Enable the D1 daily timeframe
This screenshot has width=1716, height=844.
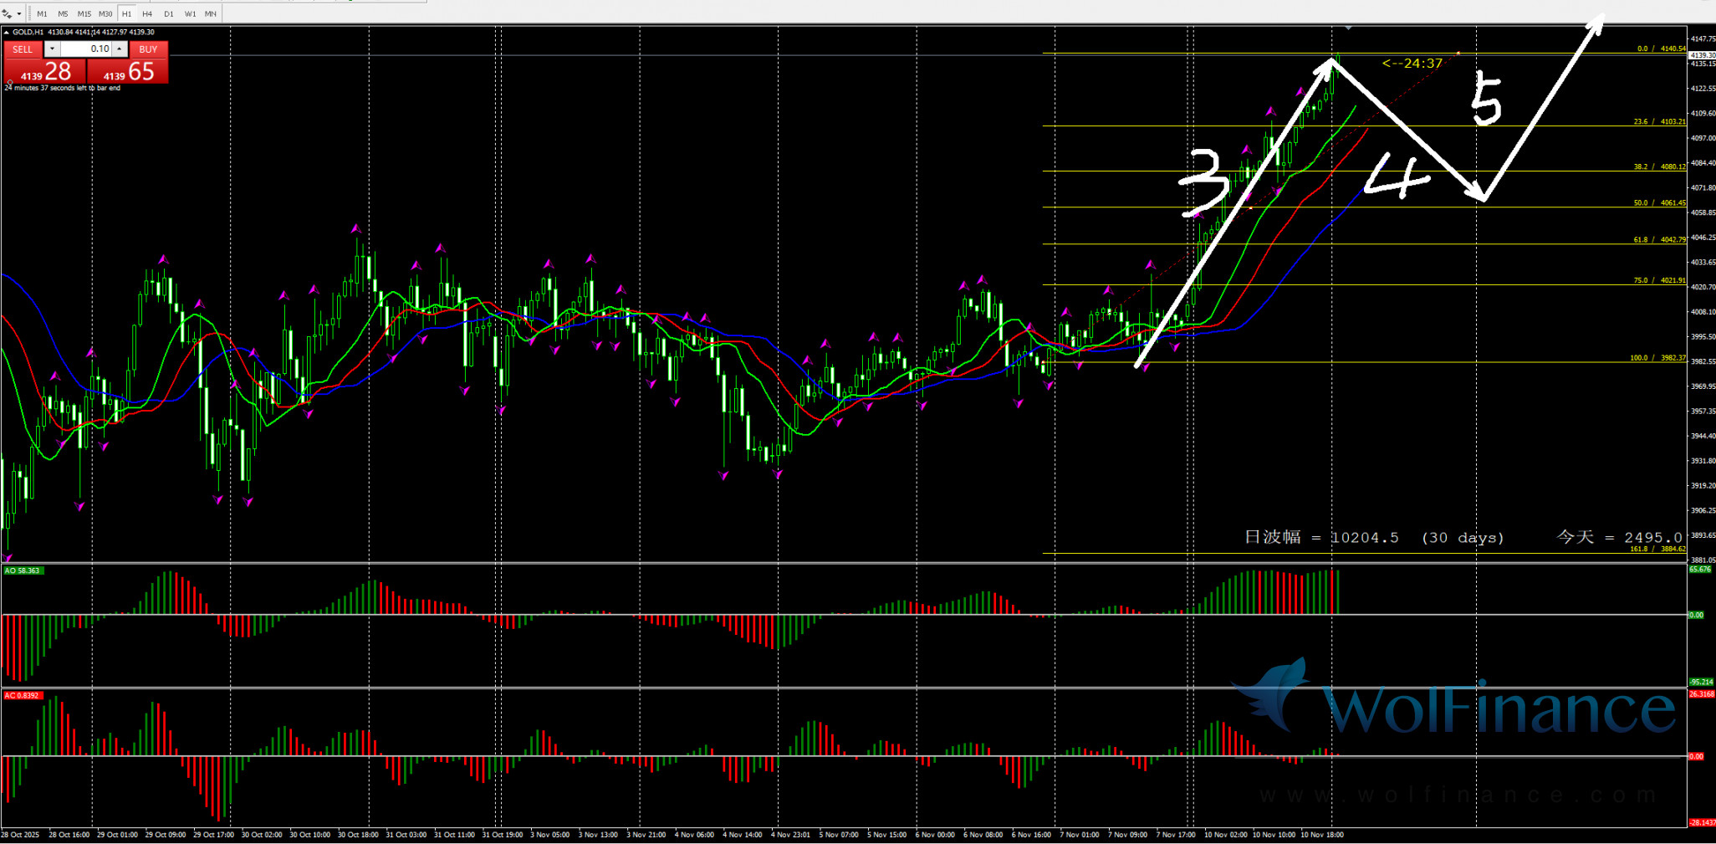tap(169, 14)
